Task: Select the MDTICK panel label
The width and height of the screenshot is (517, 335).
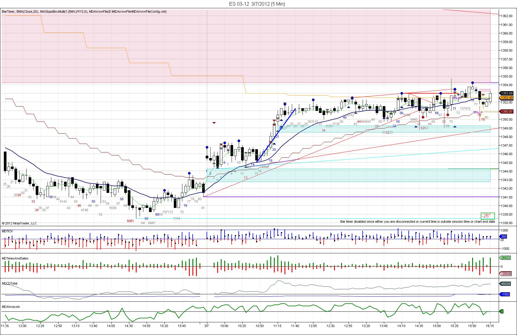Action: pos(7,231)
